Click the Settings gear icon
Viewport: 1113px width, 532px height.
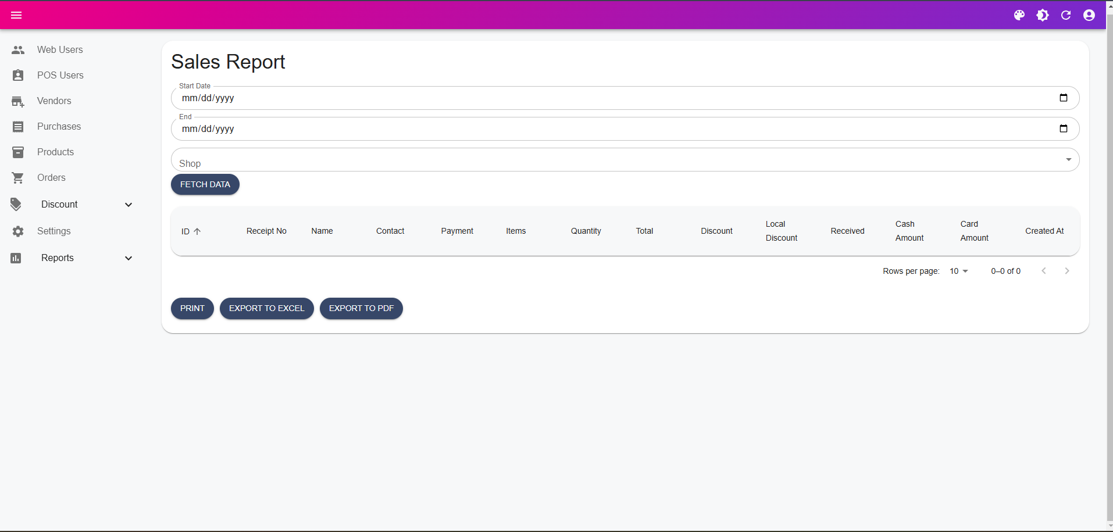pyautogui.click(x=18, y=231)
